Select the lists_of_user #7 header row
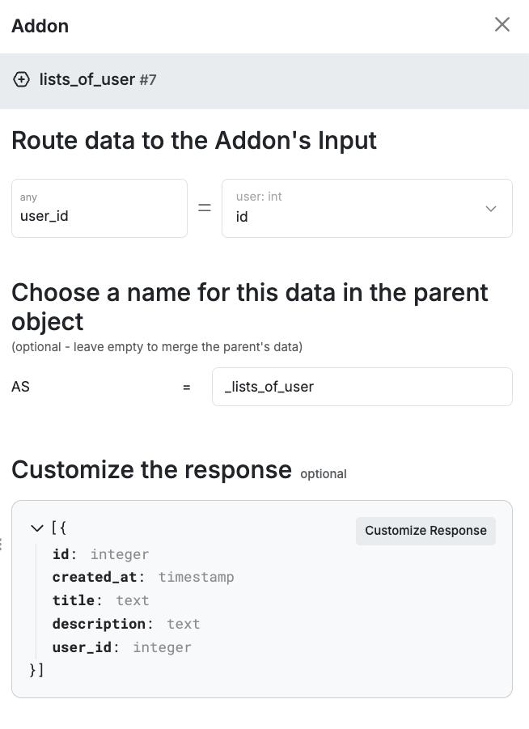 pyautogui.click(x=264, y=81)
